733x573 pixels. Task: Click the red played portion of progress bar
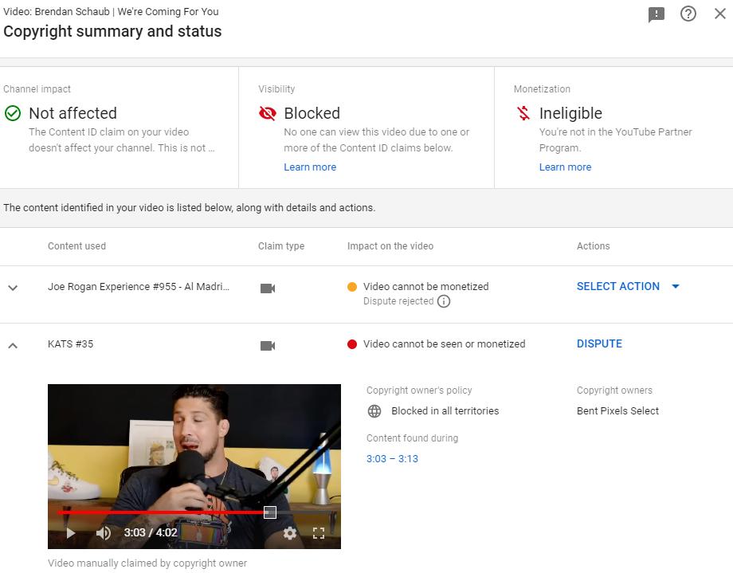[160, 512]
